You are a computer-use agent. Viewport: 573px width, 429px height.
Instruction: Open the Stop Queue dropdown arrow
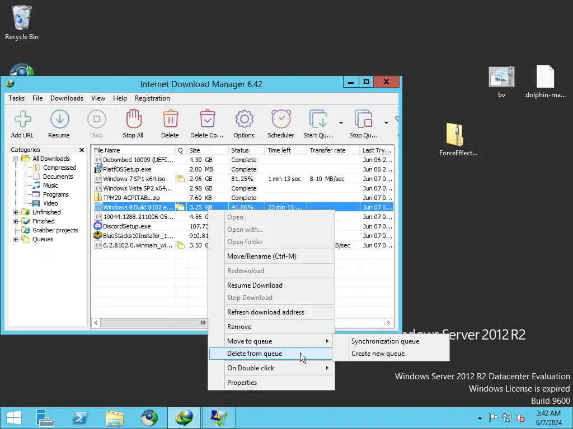(386, 123)
